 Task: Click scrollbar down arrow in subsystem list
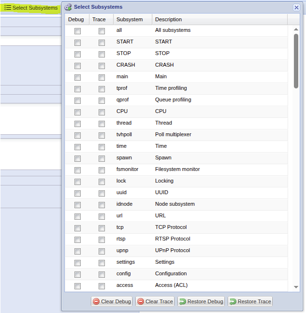(x=296, y=287)
